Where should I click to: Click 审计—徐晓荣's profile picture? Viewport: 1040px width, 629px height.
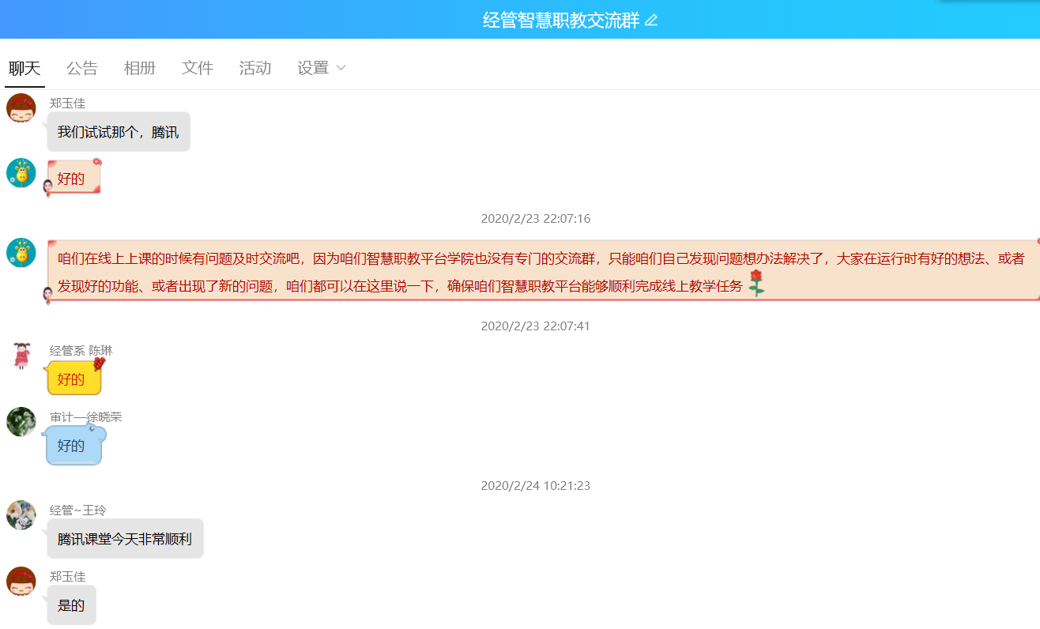pyautogui.click(x=21, y=422)
